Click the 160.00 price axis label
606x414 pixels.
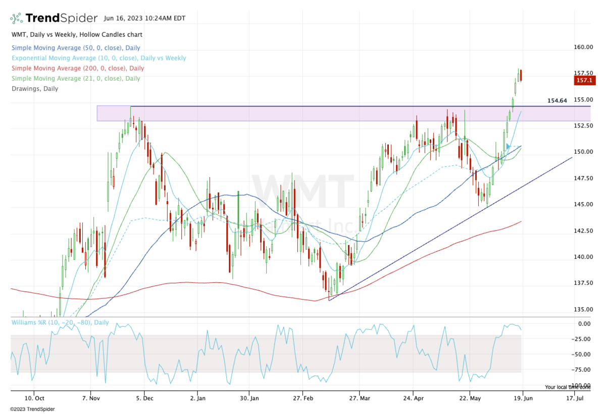[584, 47]
